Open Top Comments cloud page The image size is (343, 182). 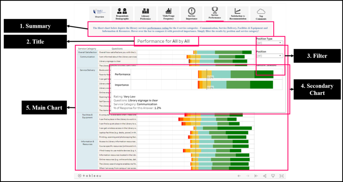[x=261, y=13]
